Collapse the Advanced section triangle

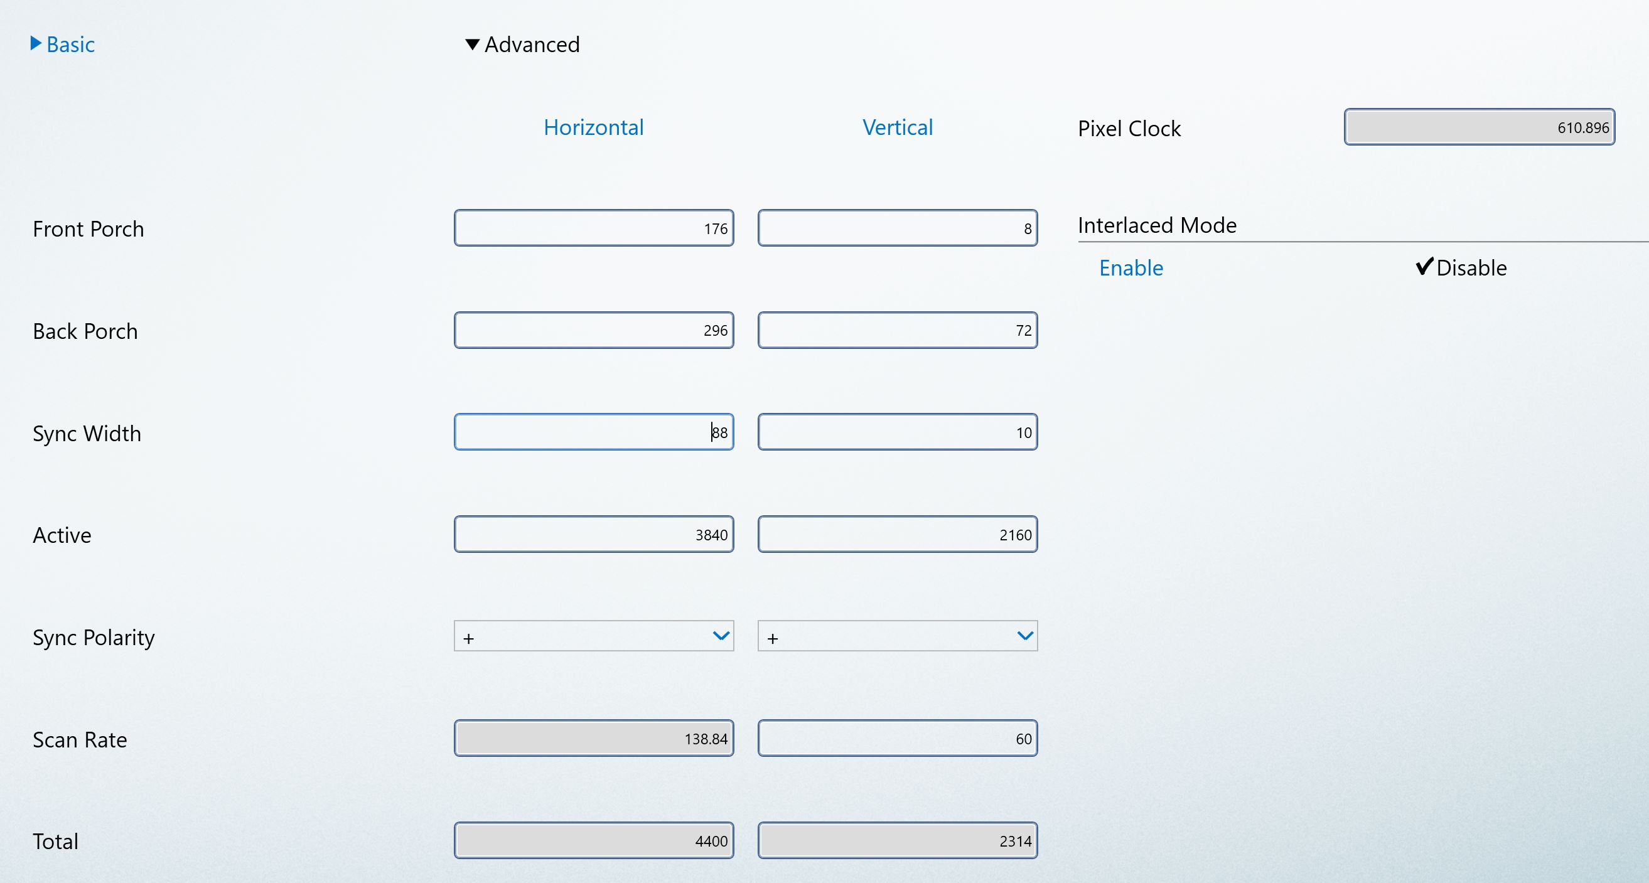(472, 44)
